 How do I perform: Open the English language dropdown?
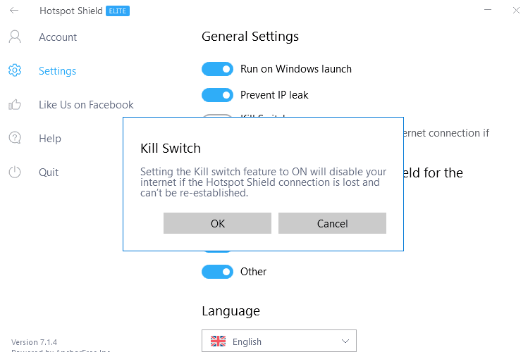279,341
